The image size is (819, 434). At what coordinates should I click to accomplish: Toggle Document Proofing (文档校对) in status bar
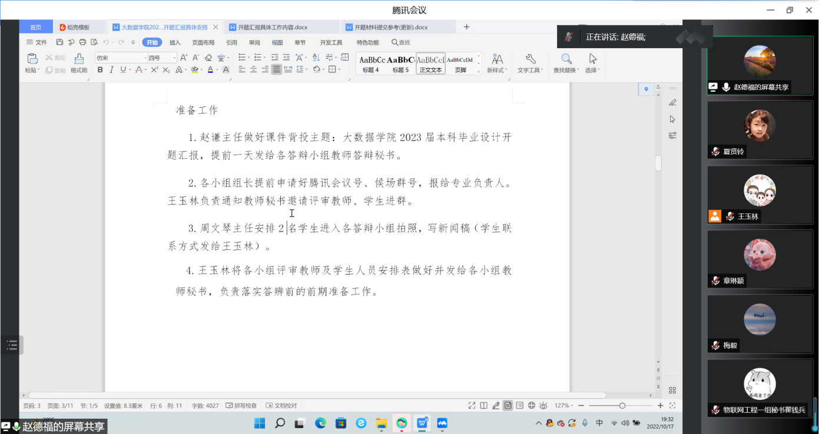281,406
